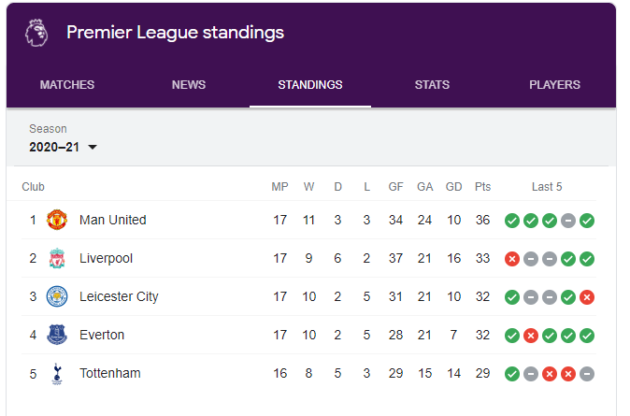Click the Everton team name
630x416 pixels.
click(x=102, y=336)
